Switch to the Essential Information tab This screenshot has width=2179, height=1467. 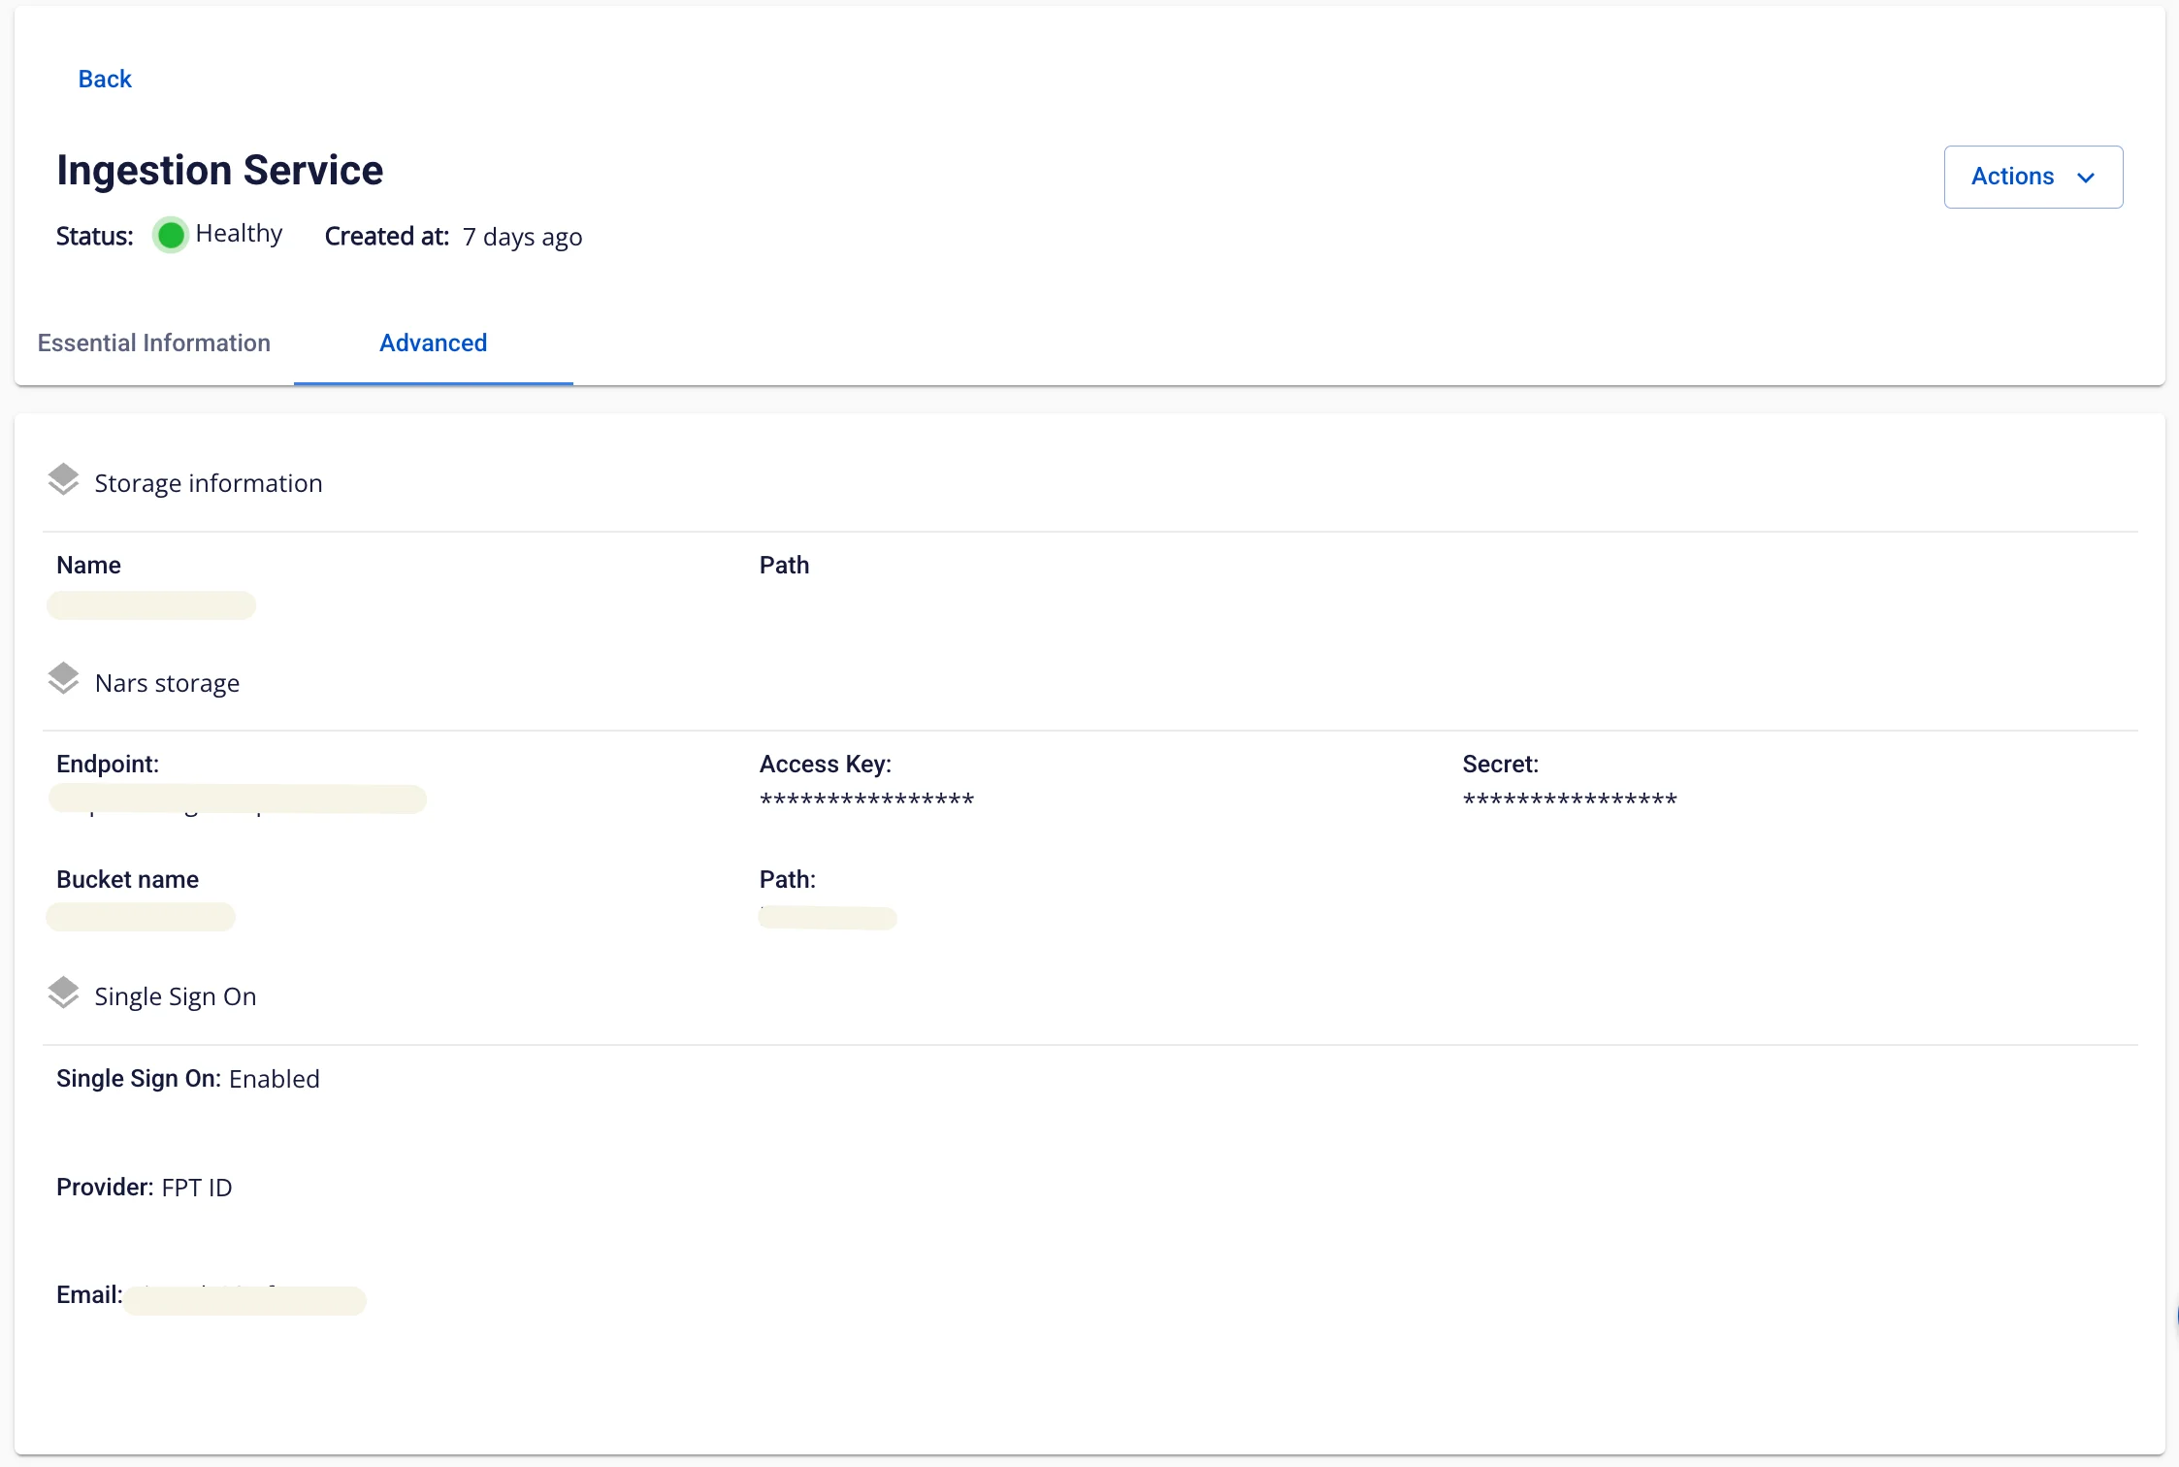[x=154, y=342]
